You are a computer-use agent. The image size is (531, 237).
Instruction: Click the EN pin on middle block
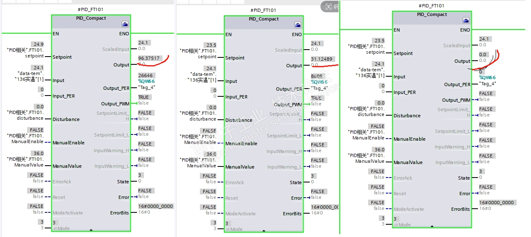click(x=228, y=34)
